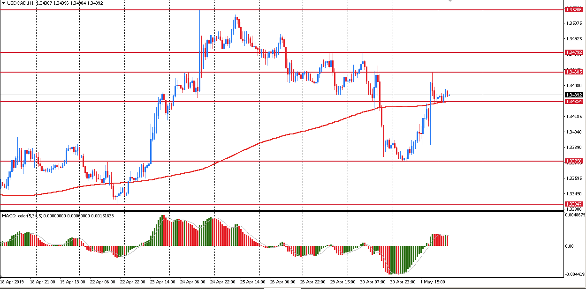The height and width of the screenshot is (289, 586).
Task: Click the 1.33758 support level label
Action: tap(574, 161)
